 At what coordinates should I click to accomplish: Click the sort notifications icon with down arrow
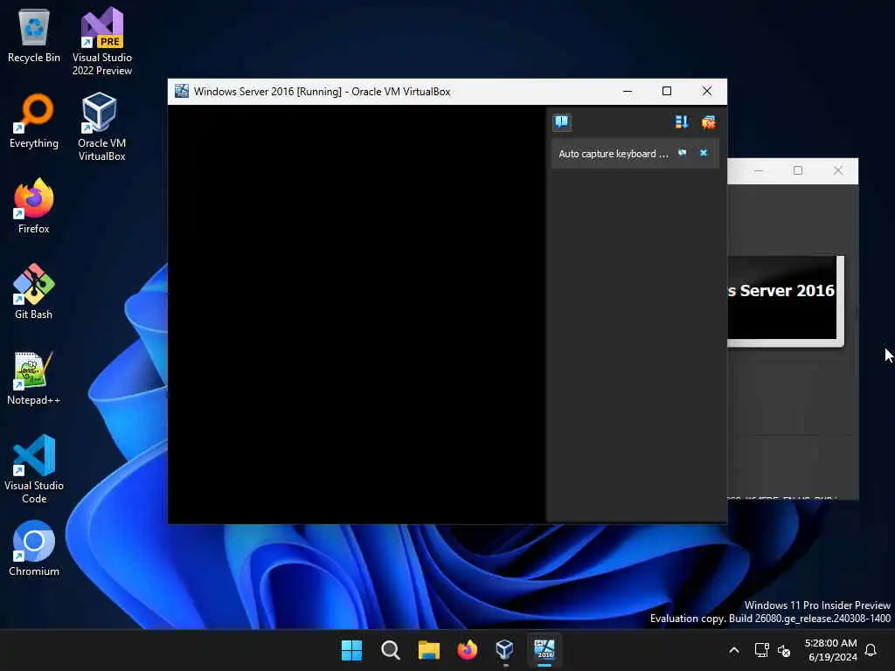682,122
